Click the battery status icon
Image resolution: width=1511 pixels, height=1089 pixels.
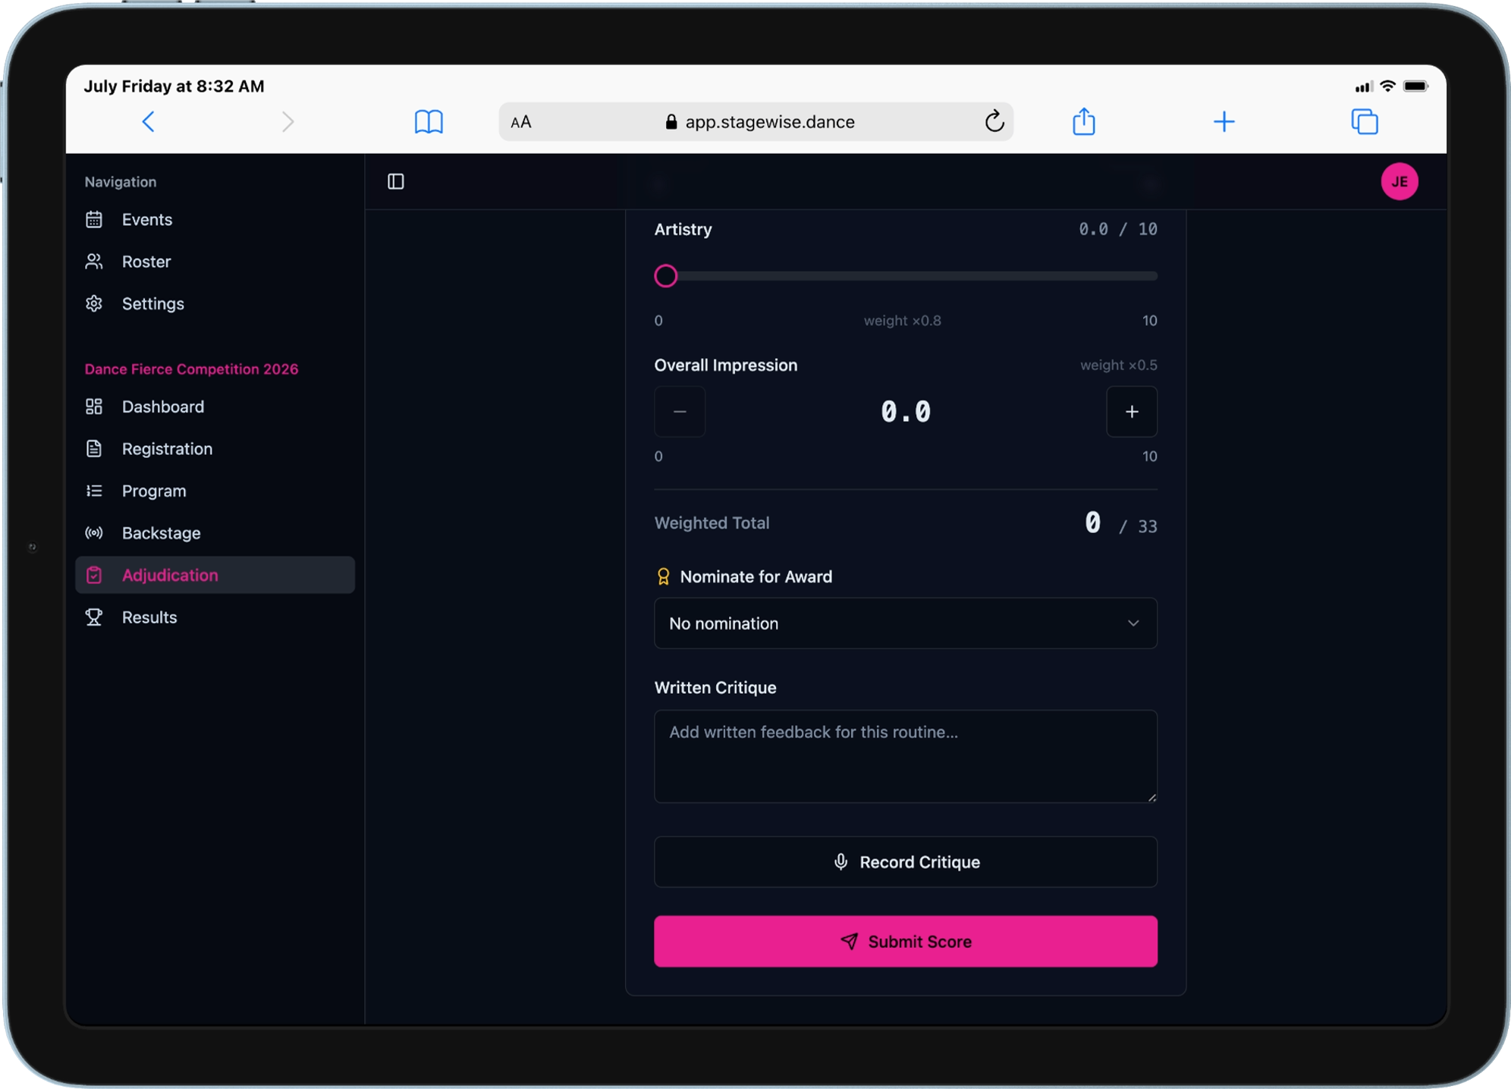coord(1415,86)
